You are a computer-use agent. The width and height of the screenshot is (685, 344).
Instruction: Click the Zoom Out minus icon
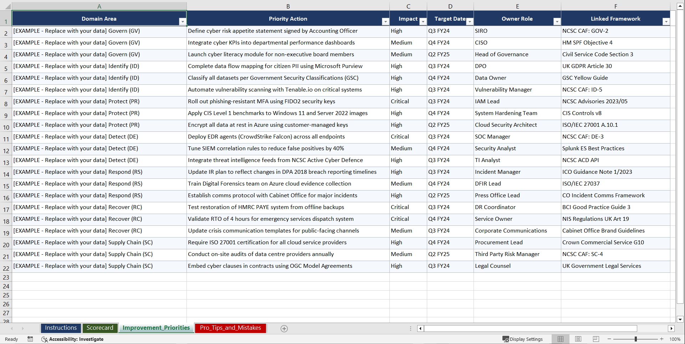(609, 339)
